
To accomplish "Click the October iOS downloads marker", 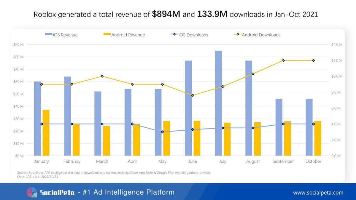I will tap(313, 124).
